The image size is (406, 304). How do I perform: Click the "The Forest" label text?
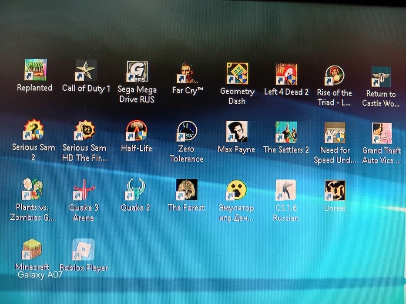click(186, 208)
